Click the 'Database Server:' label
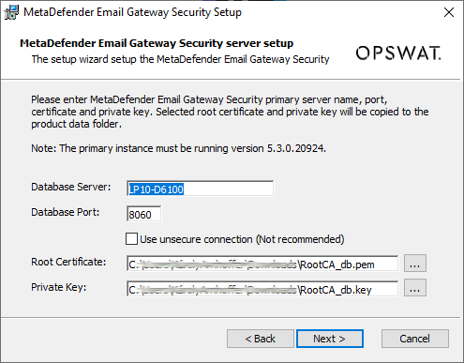464x363 pixels. [x=71, y=187]
